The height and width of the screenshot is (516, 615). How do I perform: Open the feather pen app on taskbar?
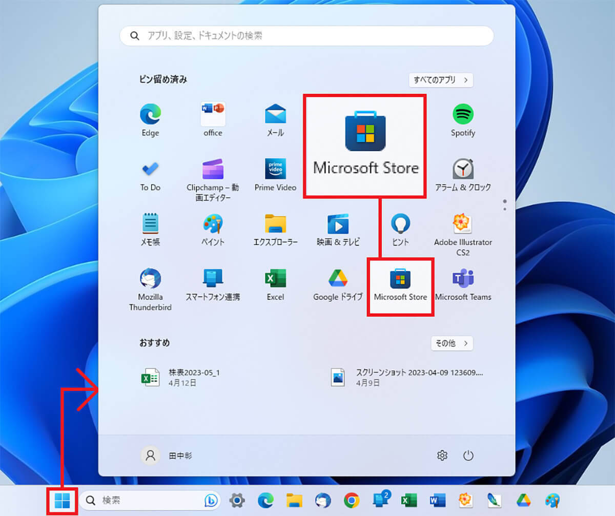[x=494, y=500]
